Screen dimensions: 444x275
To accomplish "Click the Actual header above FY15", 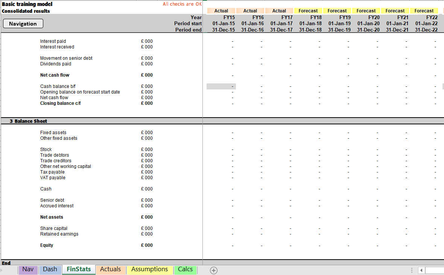I will point(221,11).
